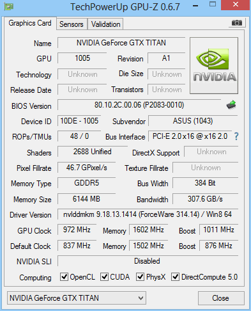This screenshot has height=311, width=251.
Task: Click the Memory Size field 6144 MB
Action: pos(86,199)
